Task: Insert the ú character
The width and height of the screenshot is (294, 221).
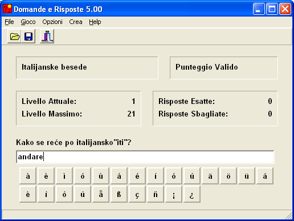Action: [192, 176]
